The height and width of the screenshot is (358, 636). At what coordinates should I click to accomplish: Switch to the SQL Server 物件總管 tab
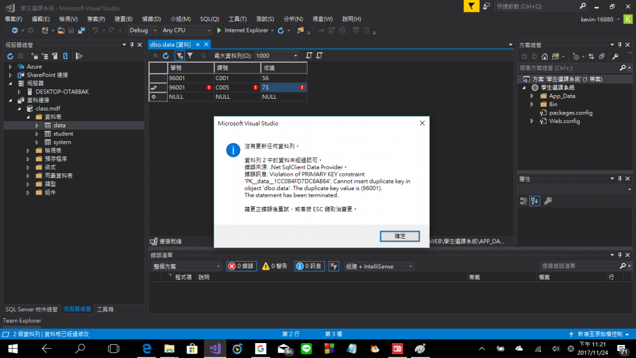(32, 310)
